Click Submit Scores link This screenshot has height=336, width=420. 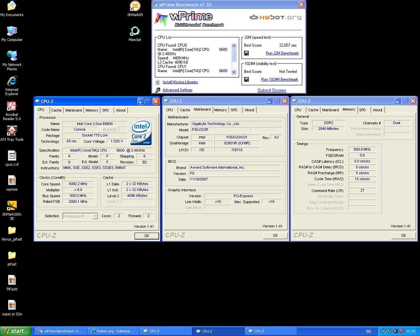point(272,91)
